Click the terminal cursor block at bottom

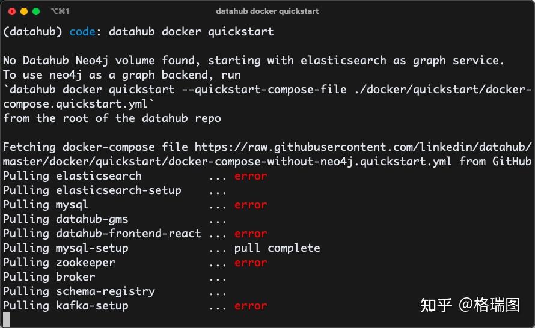click(x=7, y=320)
